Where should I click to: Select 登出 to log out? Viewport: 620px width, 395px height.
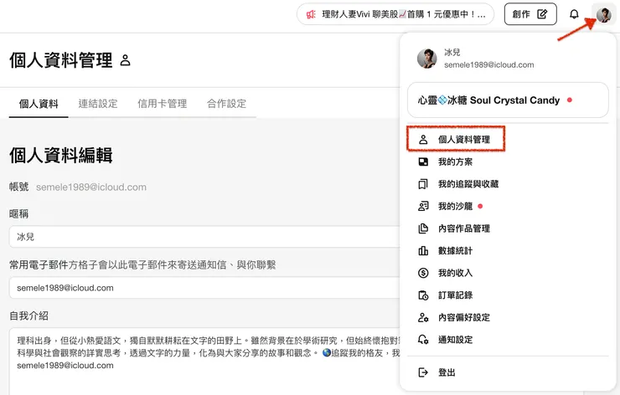[447, 372]
